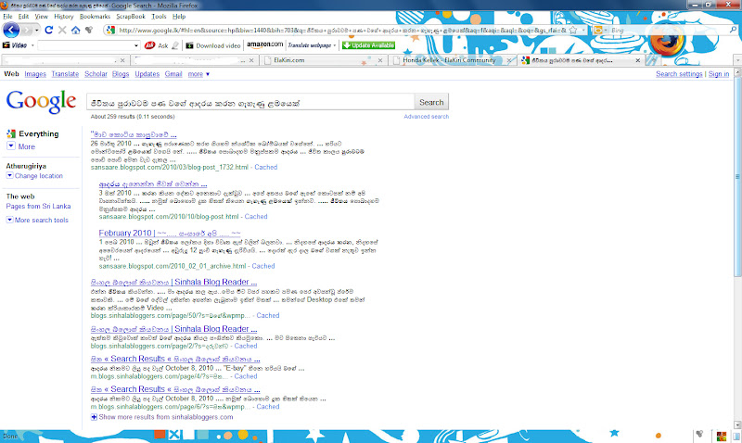Click the multicolored add-on icon in the status bar

click(x=722, y=436)
